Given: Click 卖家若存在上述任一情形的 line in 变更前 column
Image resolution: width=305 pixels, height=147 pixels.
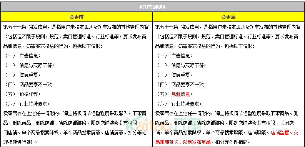Looking at the screenshot, I should point(75,113).
